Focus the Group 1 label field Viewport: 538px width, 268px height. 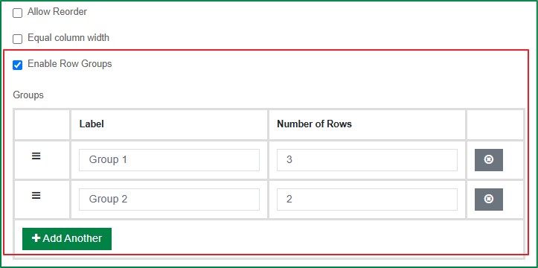click(169, 160)
